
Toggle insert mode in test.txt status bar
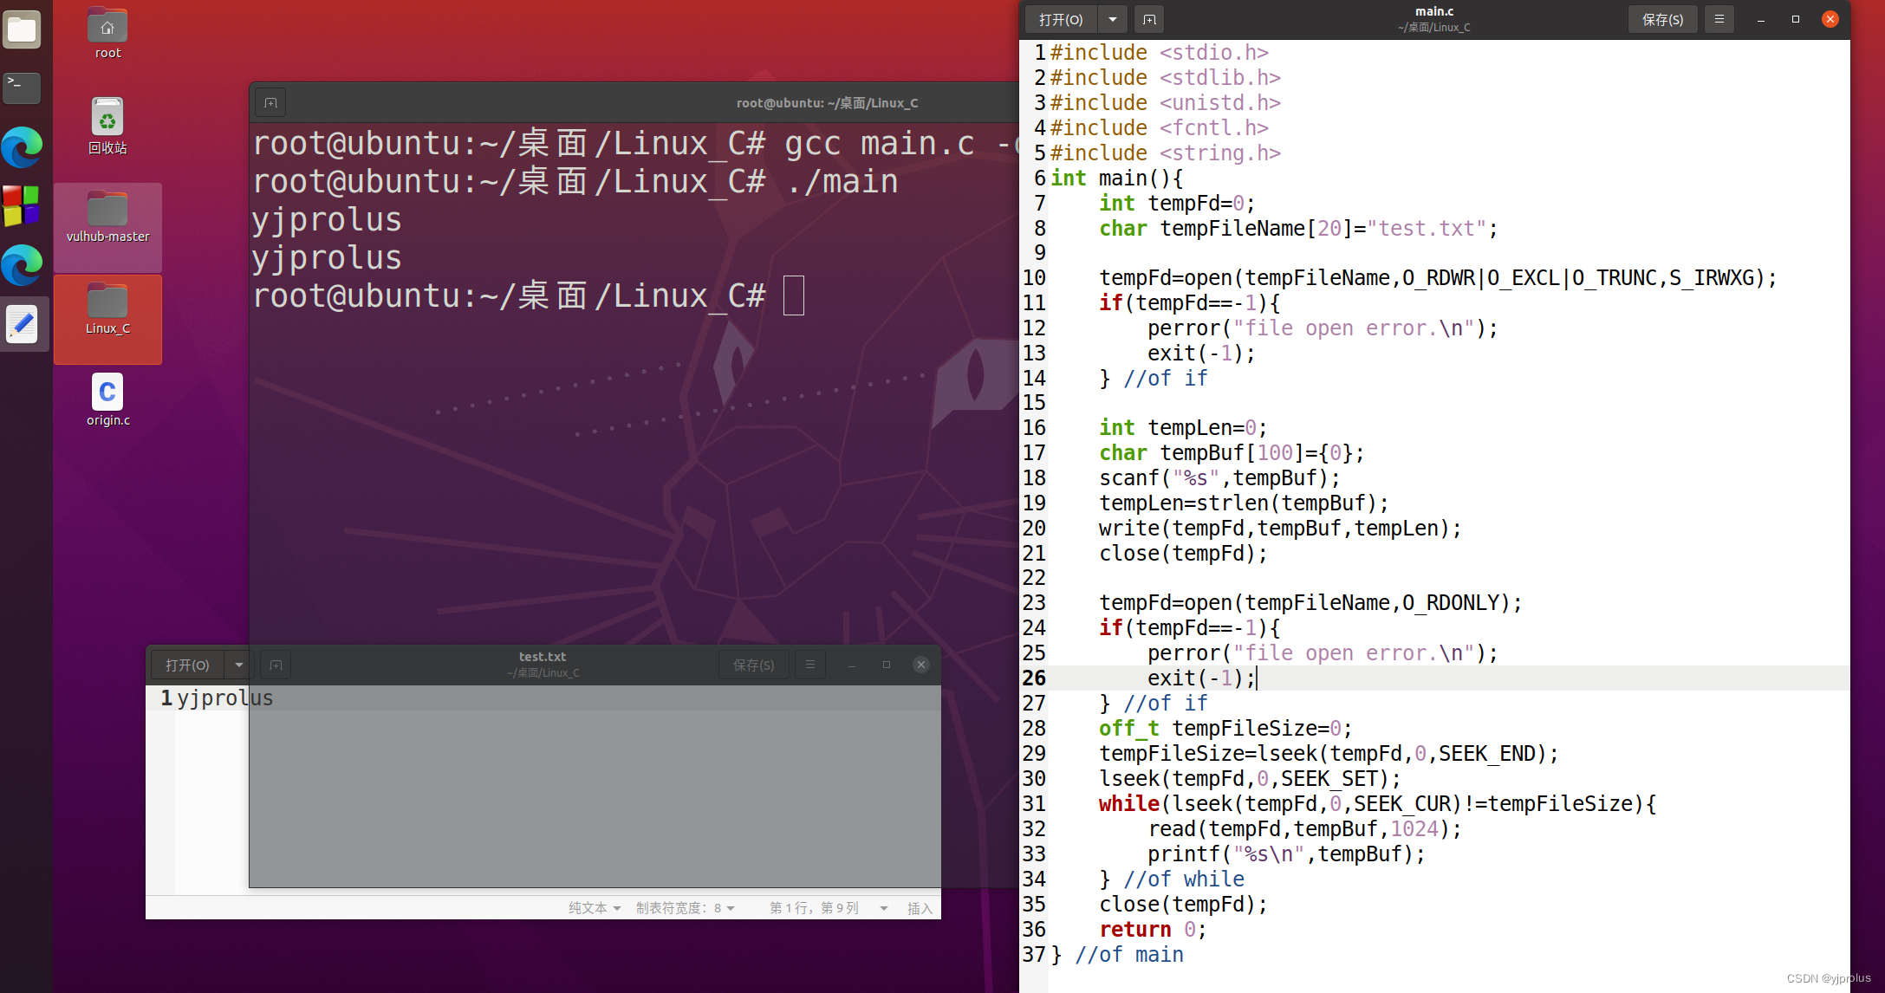[x=919, y=908]
